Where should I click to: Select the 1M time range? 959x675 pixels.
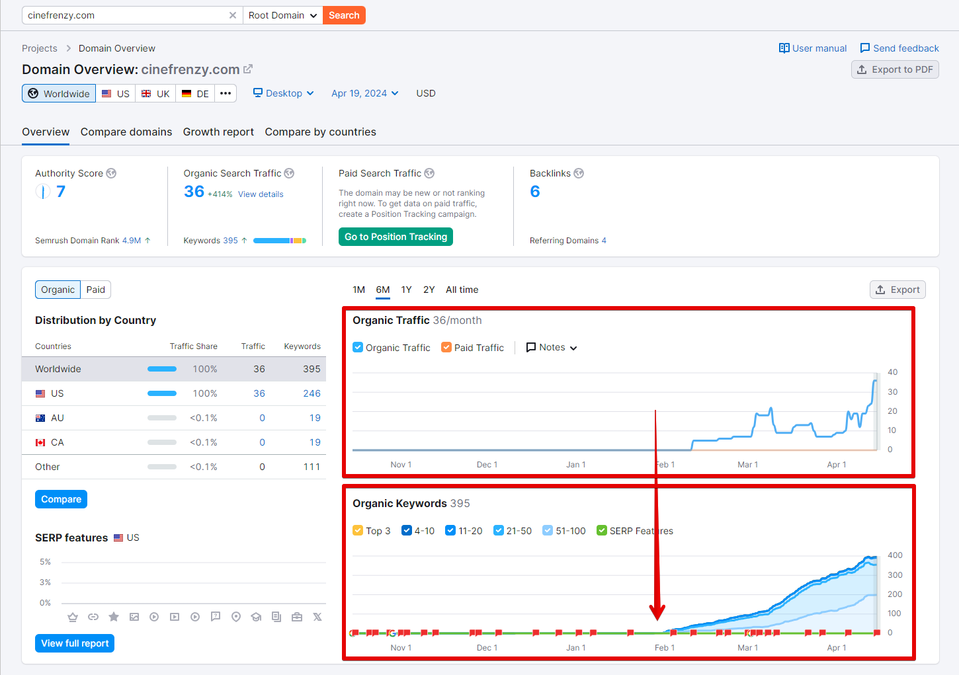click(x=359, y=290)
